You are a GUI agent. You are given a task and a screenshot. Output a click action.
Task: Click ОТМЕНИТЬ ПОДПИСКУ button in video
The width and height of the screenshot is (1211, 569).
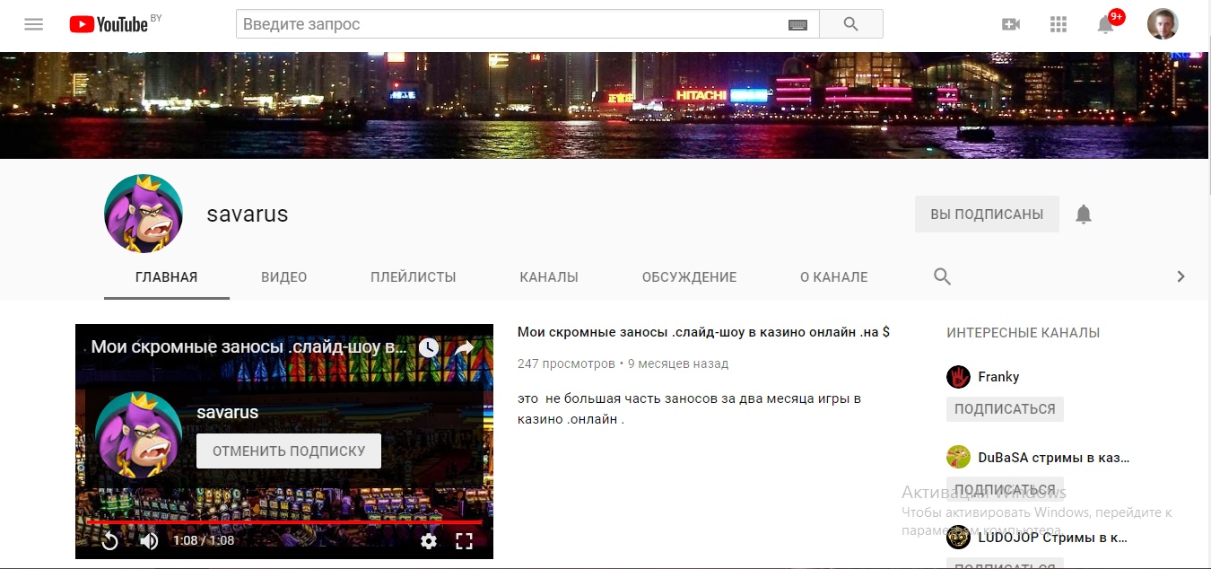point(289,451)
